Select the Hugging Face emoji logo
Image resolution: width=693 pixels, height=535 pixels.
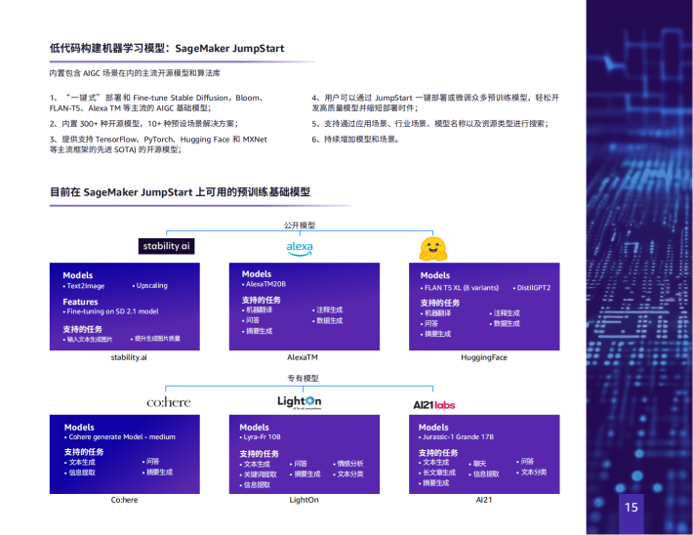point(433,249)
